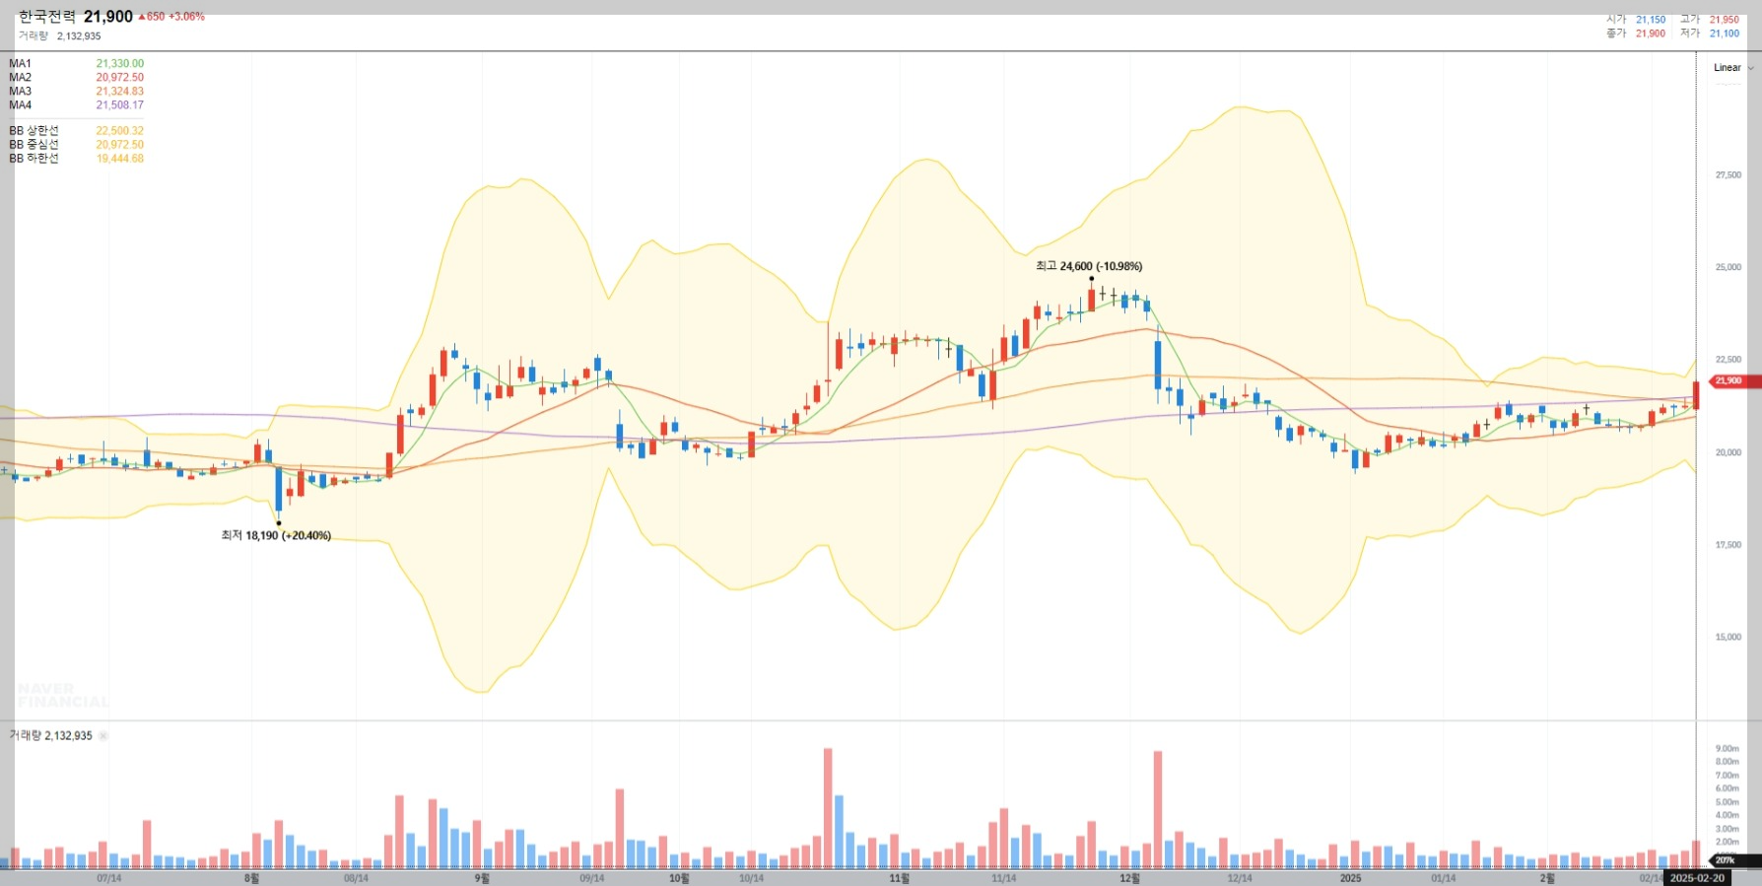Click the 27,500 price axis label
The image size is (1762, 886).
(1728, 175)
